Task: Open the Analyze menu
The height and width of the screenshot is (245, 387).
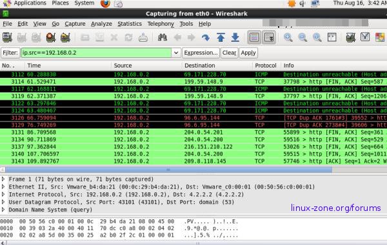Action: (x=101, y=24)
